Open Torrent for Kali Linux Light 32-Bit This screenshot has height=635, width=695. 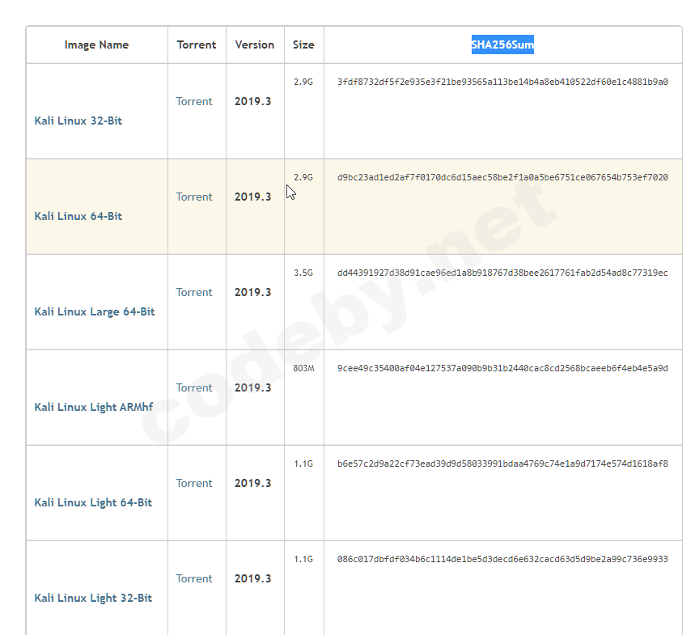[x=194, y=578]
